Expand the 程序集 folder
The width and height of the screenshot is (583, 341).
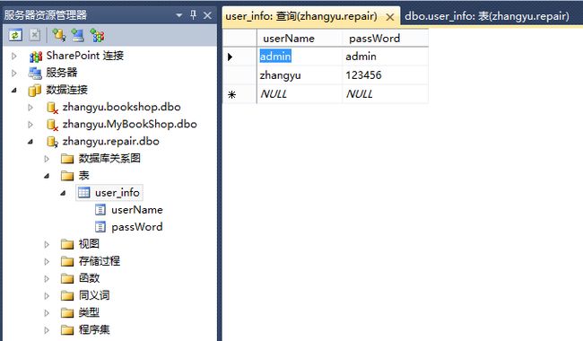point(47,330)
